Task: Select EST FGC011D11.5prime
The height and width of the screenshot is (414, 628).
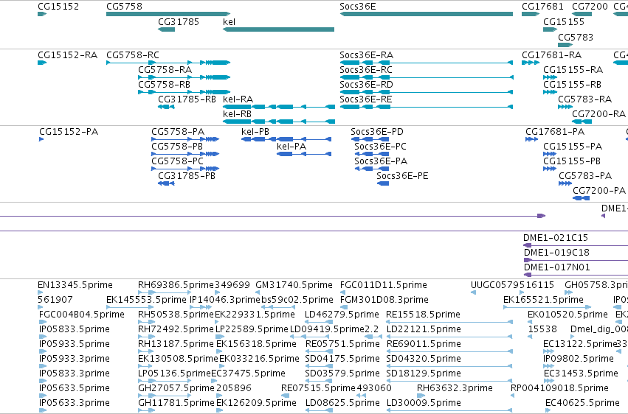Action: pyautogui.click(x=342, y=292)
